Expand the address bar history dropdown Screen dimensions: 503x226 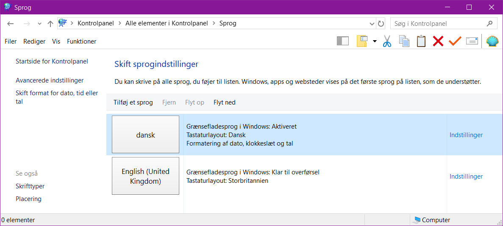click(372, 24)
